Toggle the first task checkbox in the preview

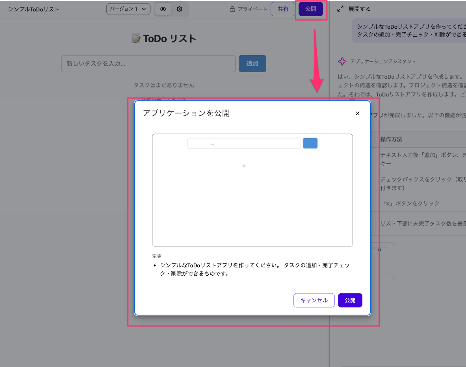tap(243, 166)
